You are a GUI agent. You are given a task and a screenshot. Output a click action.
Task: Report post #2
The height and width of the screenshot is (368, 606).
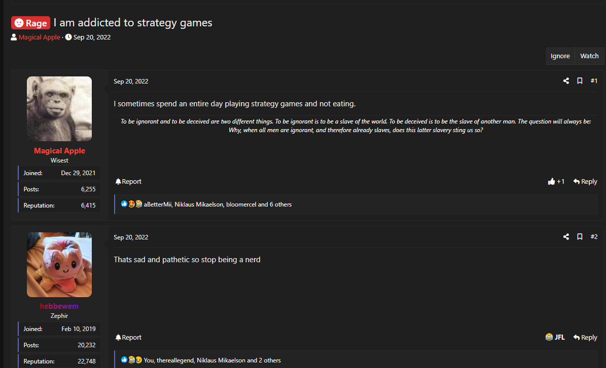tap(128, 337)
